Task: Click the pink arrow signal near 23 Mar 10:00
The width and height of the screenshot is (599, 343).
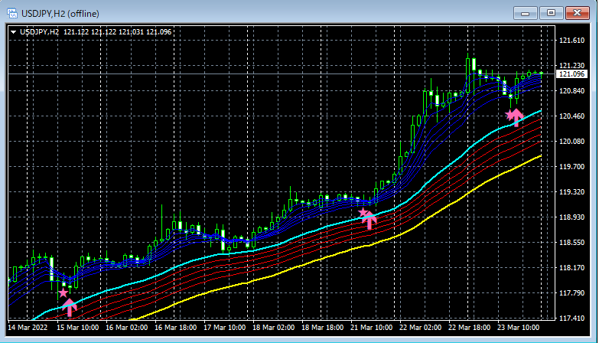Action: pyautogui.click(x=516, y=118)
